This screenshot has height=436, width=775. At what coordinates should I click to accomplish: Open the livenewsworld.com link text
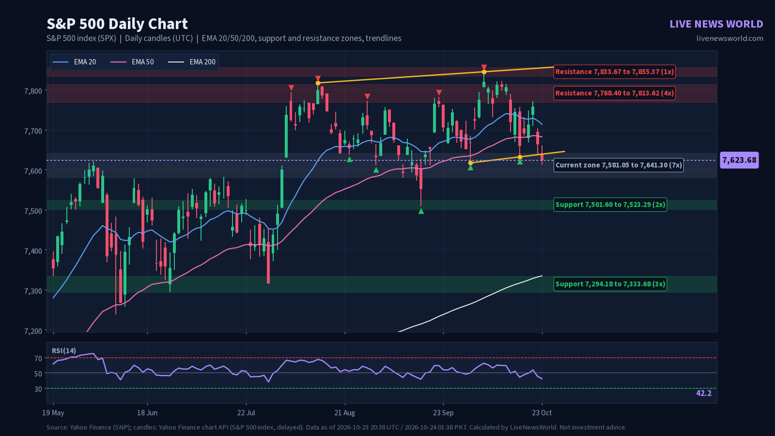[730, 39]
